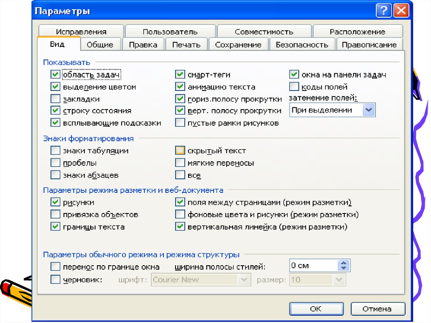Image resolution: width=431 pixels, height=323 pixels.
Task: Toggle поля между страницами checkbox
Action: [x=180, y=202]
